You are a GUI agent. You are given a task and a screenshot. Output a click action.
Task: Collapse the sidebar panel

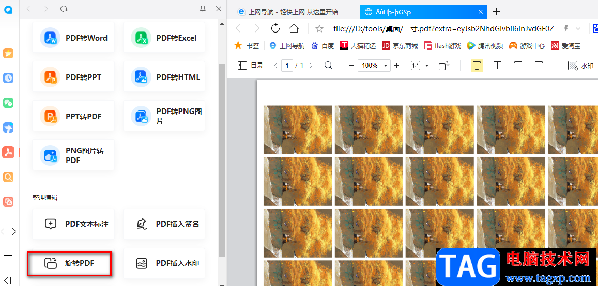point(8,280)
